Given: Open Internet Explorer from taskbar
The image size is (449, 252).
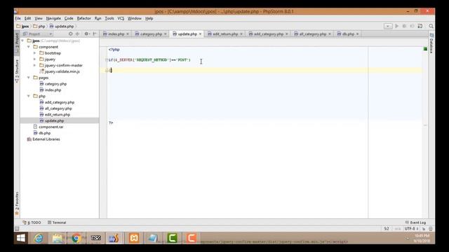Looking at the screenshot, I should coord(39,238).
